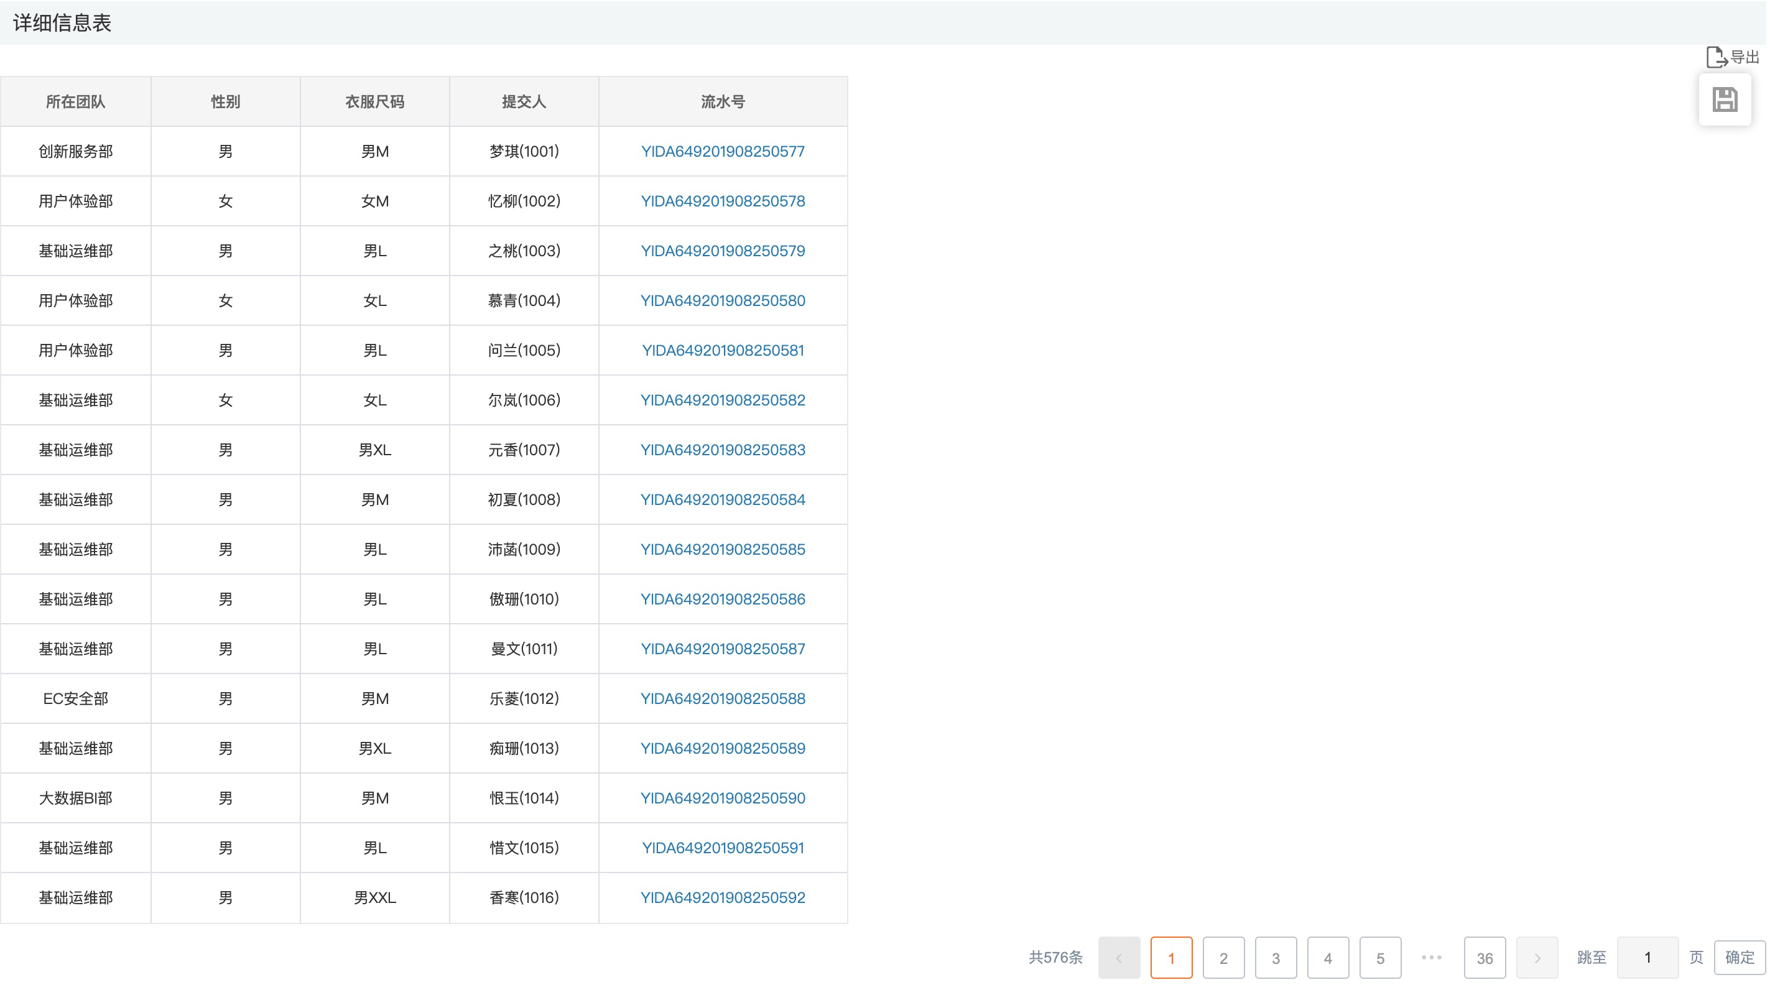Focus the jump-to page number field
Image resolution: width=1770 pixels, height=995 pixels.
click(x=1647, y=958)
